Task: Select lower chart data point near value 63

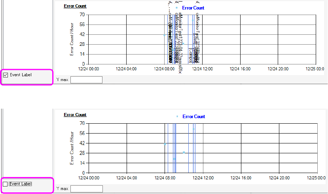Action: point(193,129)
